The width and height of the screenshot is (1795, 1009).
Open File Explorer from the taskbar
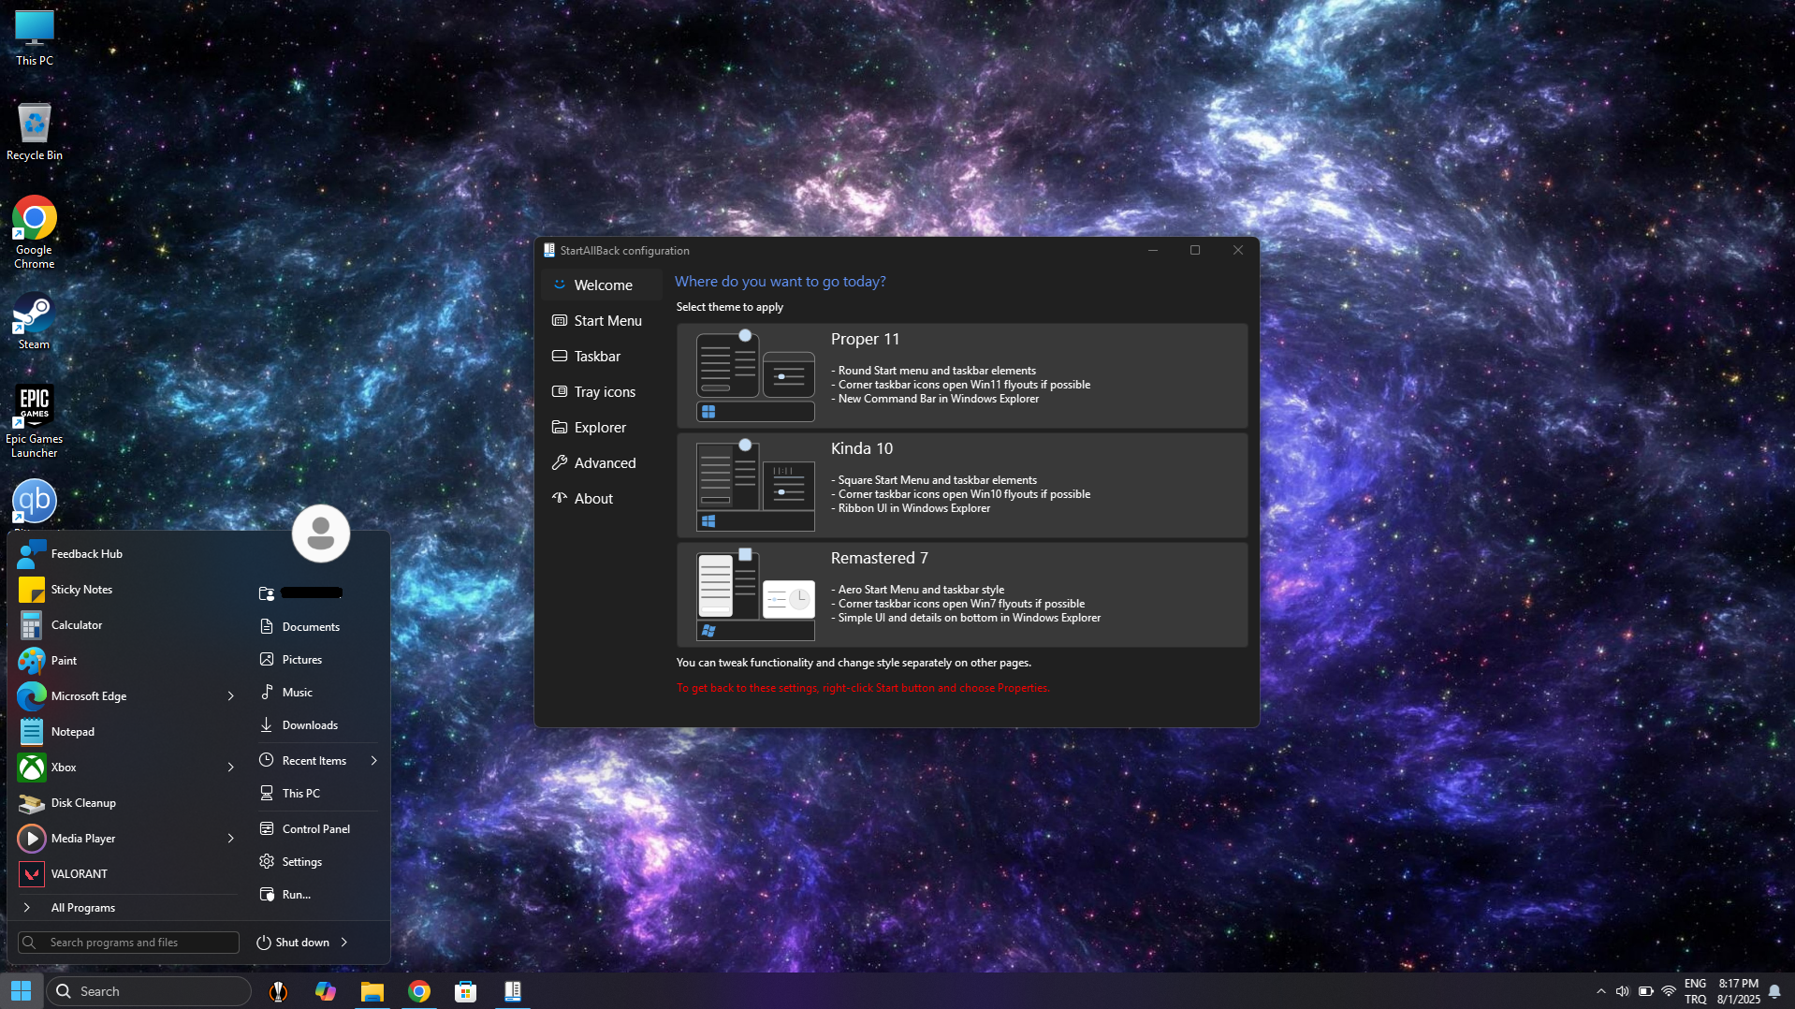tap(372, 991)
